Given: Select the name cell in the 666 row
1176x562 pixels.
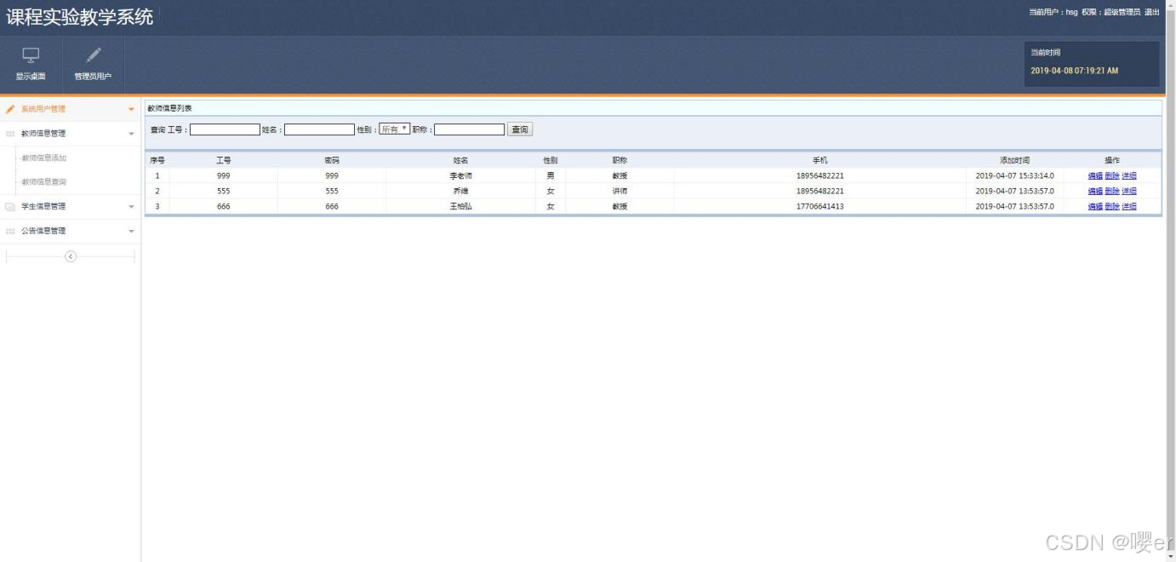Looking at the screenshot, I should coord(461,207).
